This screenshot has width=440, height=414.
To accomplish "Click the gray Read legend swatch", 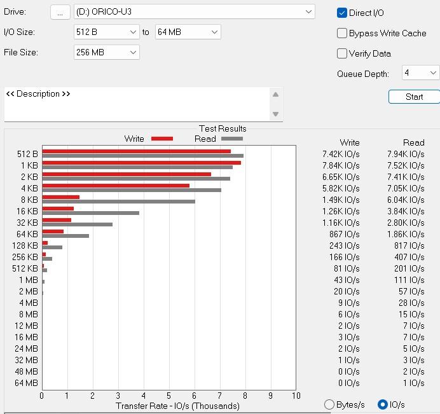I will 231,139.
